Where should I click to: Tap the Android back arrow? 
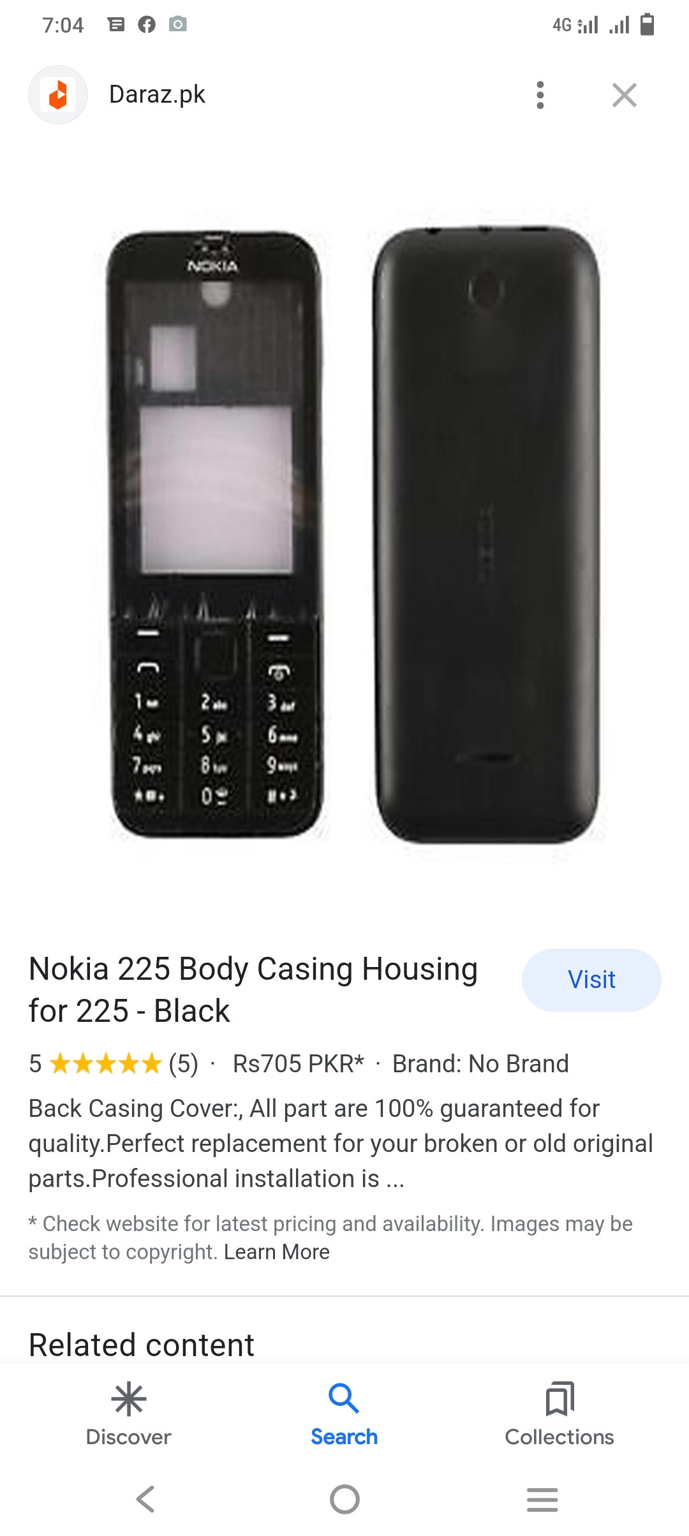[x=145, y=1499]
